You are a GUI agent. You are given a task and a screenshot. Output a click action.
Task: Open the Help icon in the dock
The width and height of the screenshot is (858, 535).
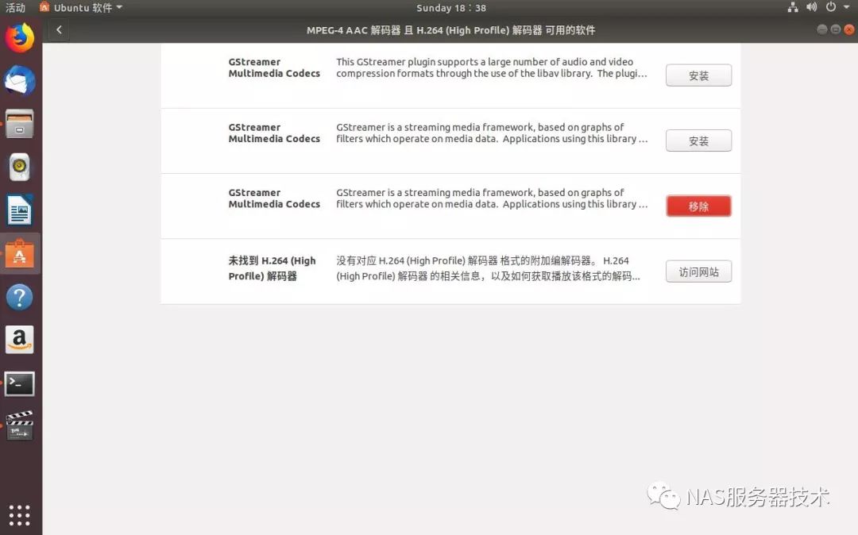pyautogui.click(x=20, y=298)
